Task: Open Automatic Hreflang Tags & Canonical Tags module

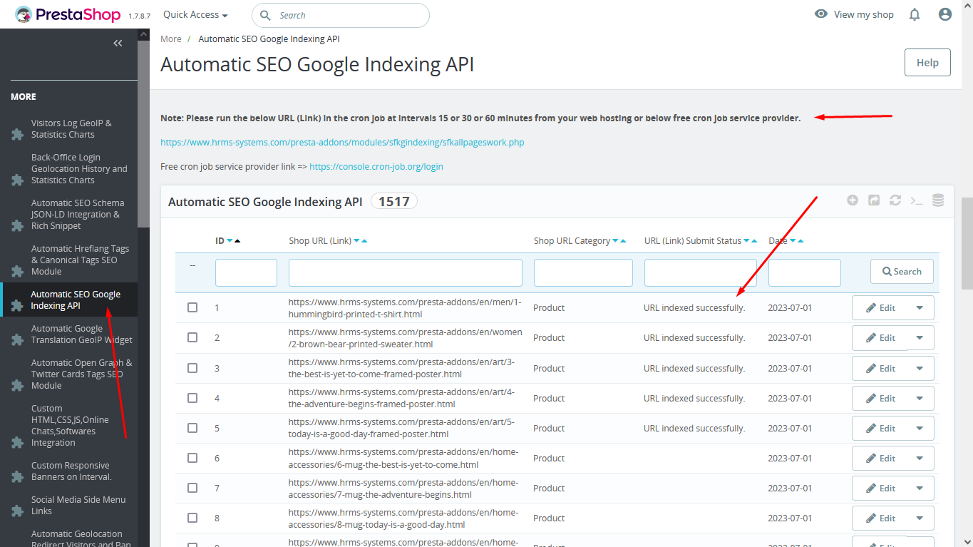Action: pyautogui.click(x=68, y=260)
